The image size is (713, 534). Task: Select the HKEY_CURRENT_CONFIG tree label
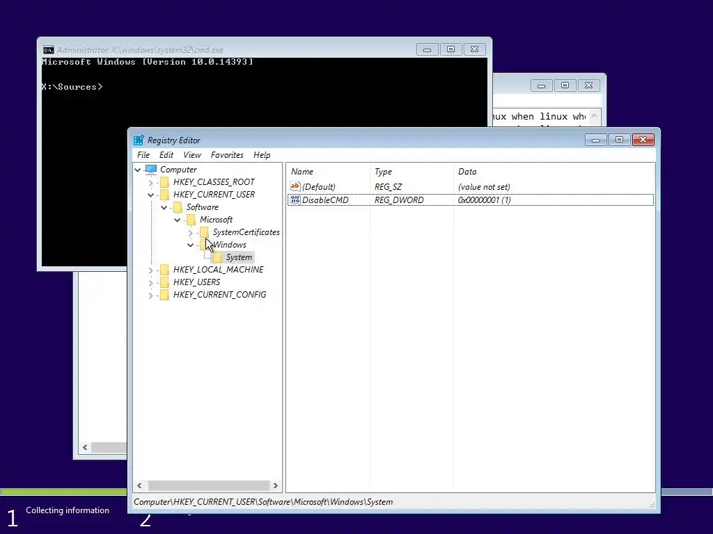(x=219, y=295)
